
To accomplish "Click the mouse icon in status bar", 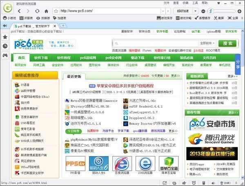I will [203, 183].
